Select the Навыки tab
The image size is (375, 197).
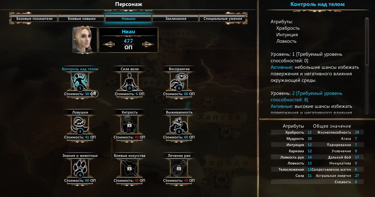click(x=129, y=19)
